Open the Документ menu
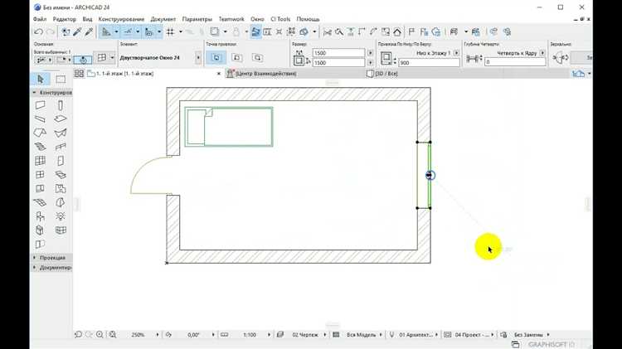Image resolution: width=622 pixels, height=349 pixels. click(x=163, y=19)
